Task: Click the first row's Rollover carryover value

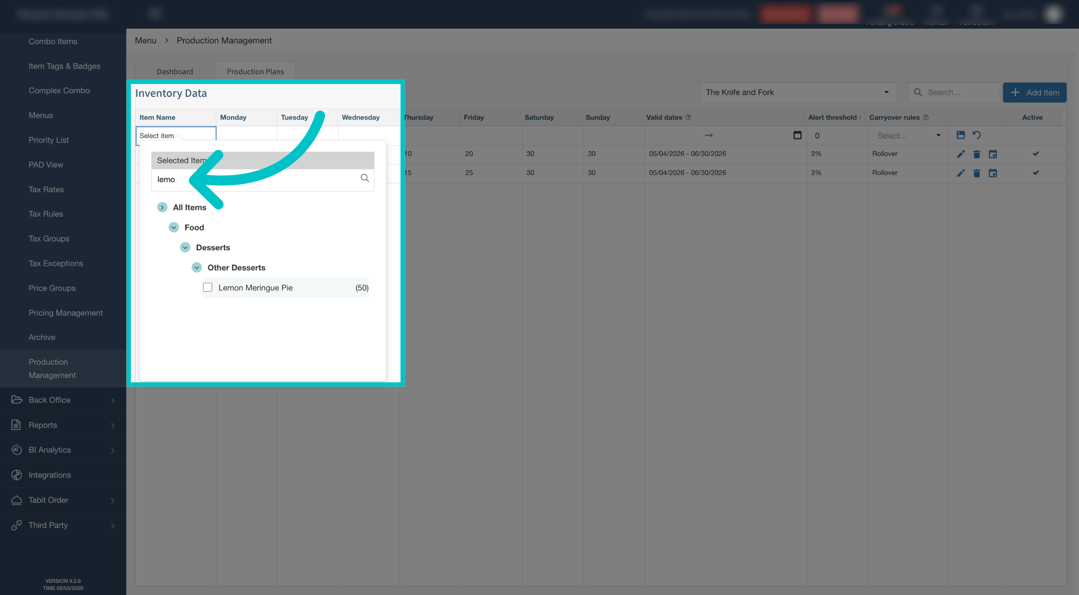Action: tap(885, 154)
